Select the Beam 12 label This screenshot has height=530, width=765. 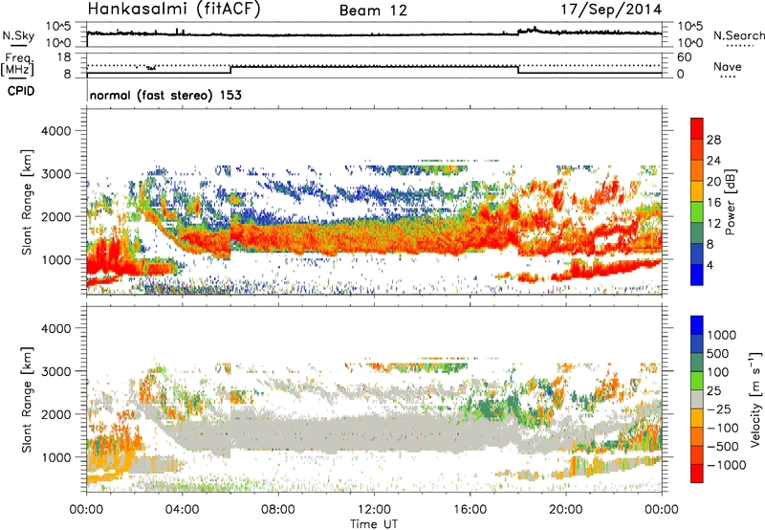[x=373, y=11]
